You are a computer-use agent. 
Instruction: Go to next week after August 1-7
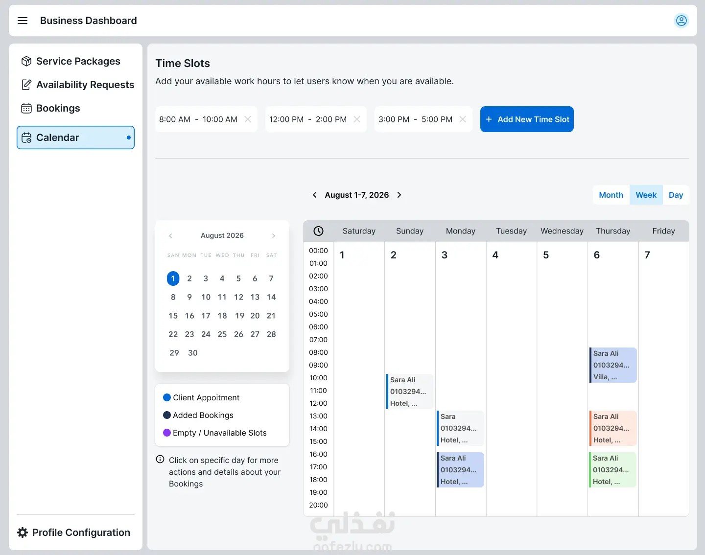(399, 195)
